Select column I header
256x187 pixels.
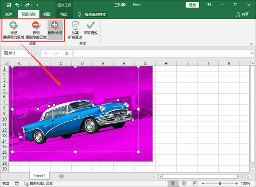tap(187, 63)
